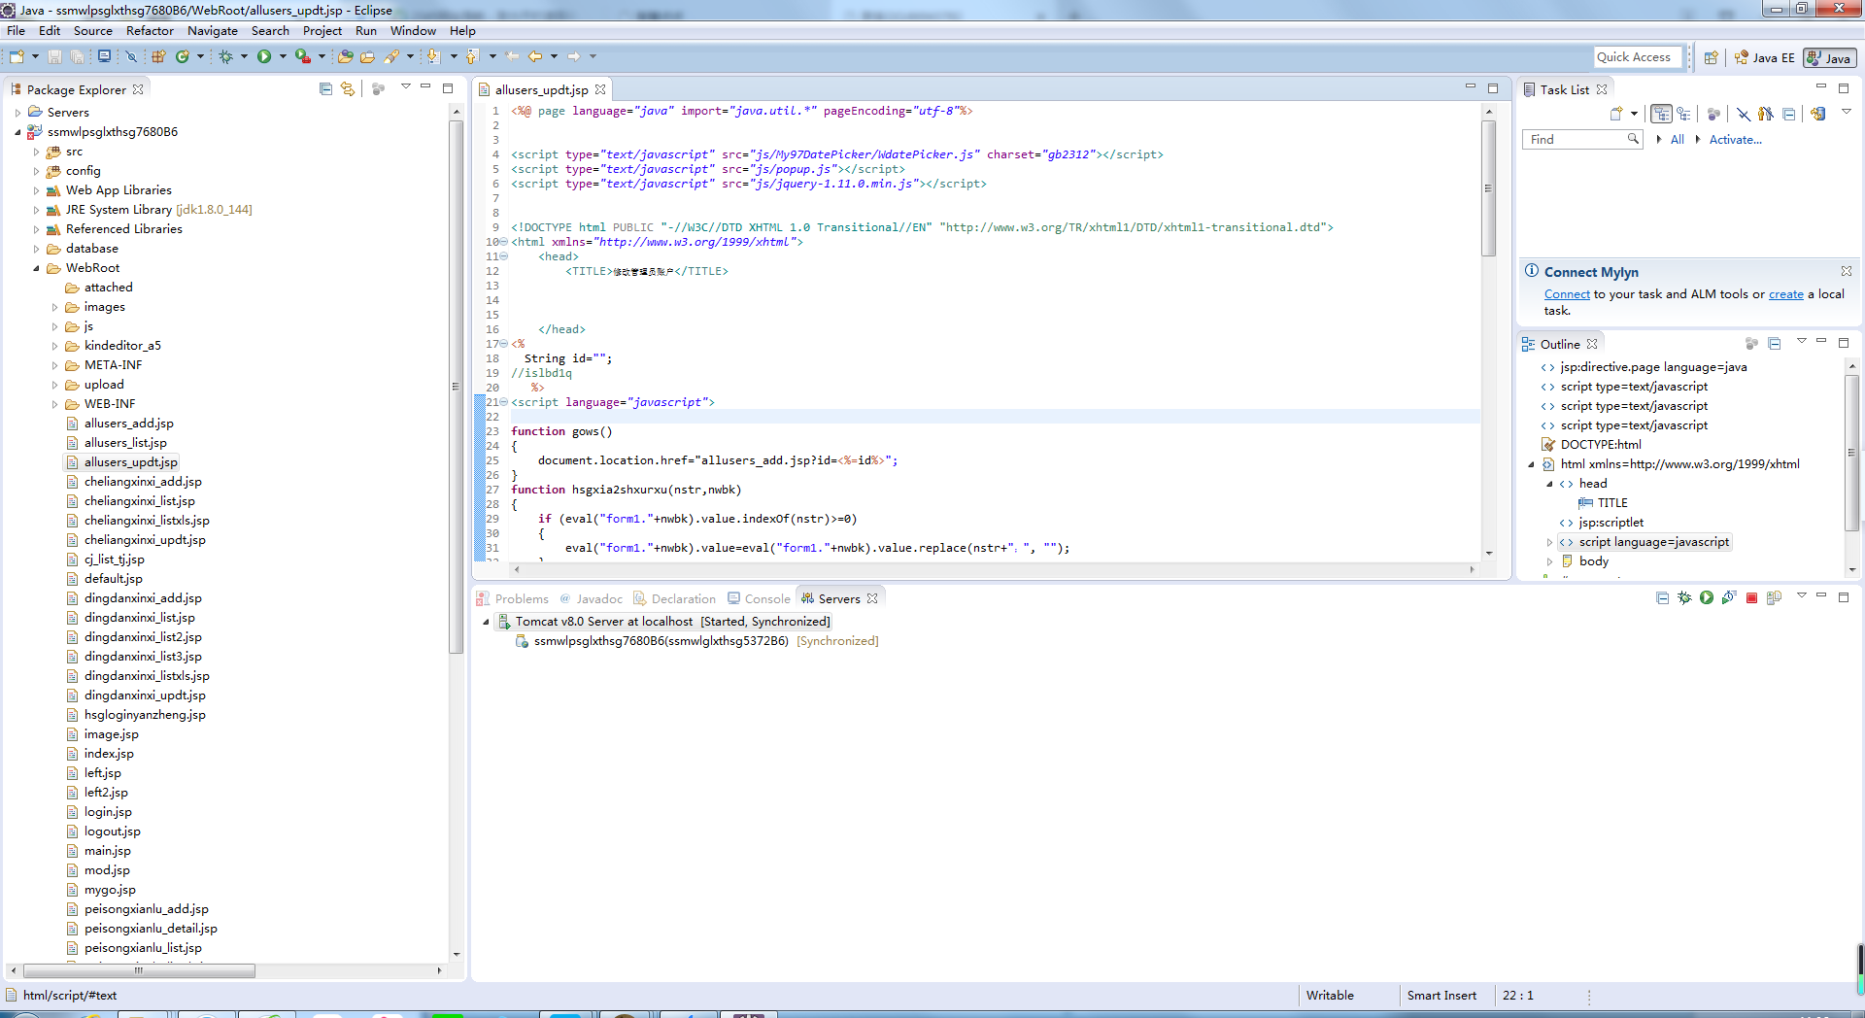Open the Debug button dropdown arrow

click(x=244, y=56)
